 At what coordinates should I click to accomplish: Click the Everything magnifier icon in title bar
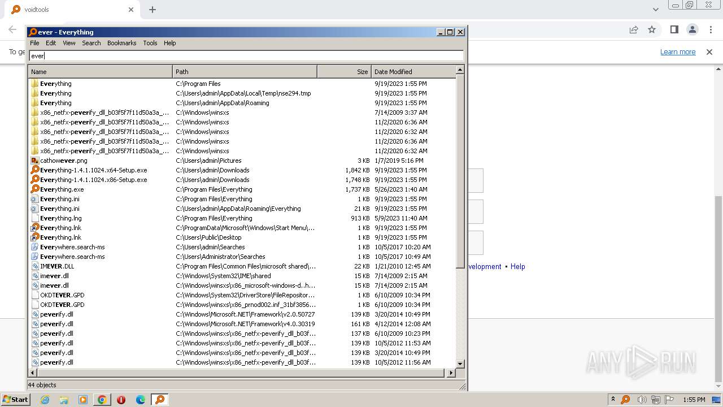[33, 32]
